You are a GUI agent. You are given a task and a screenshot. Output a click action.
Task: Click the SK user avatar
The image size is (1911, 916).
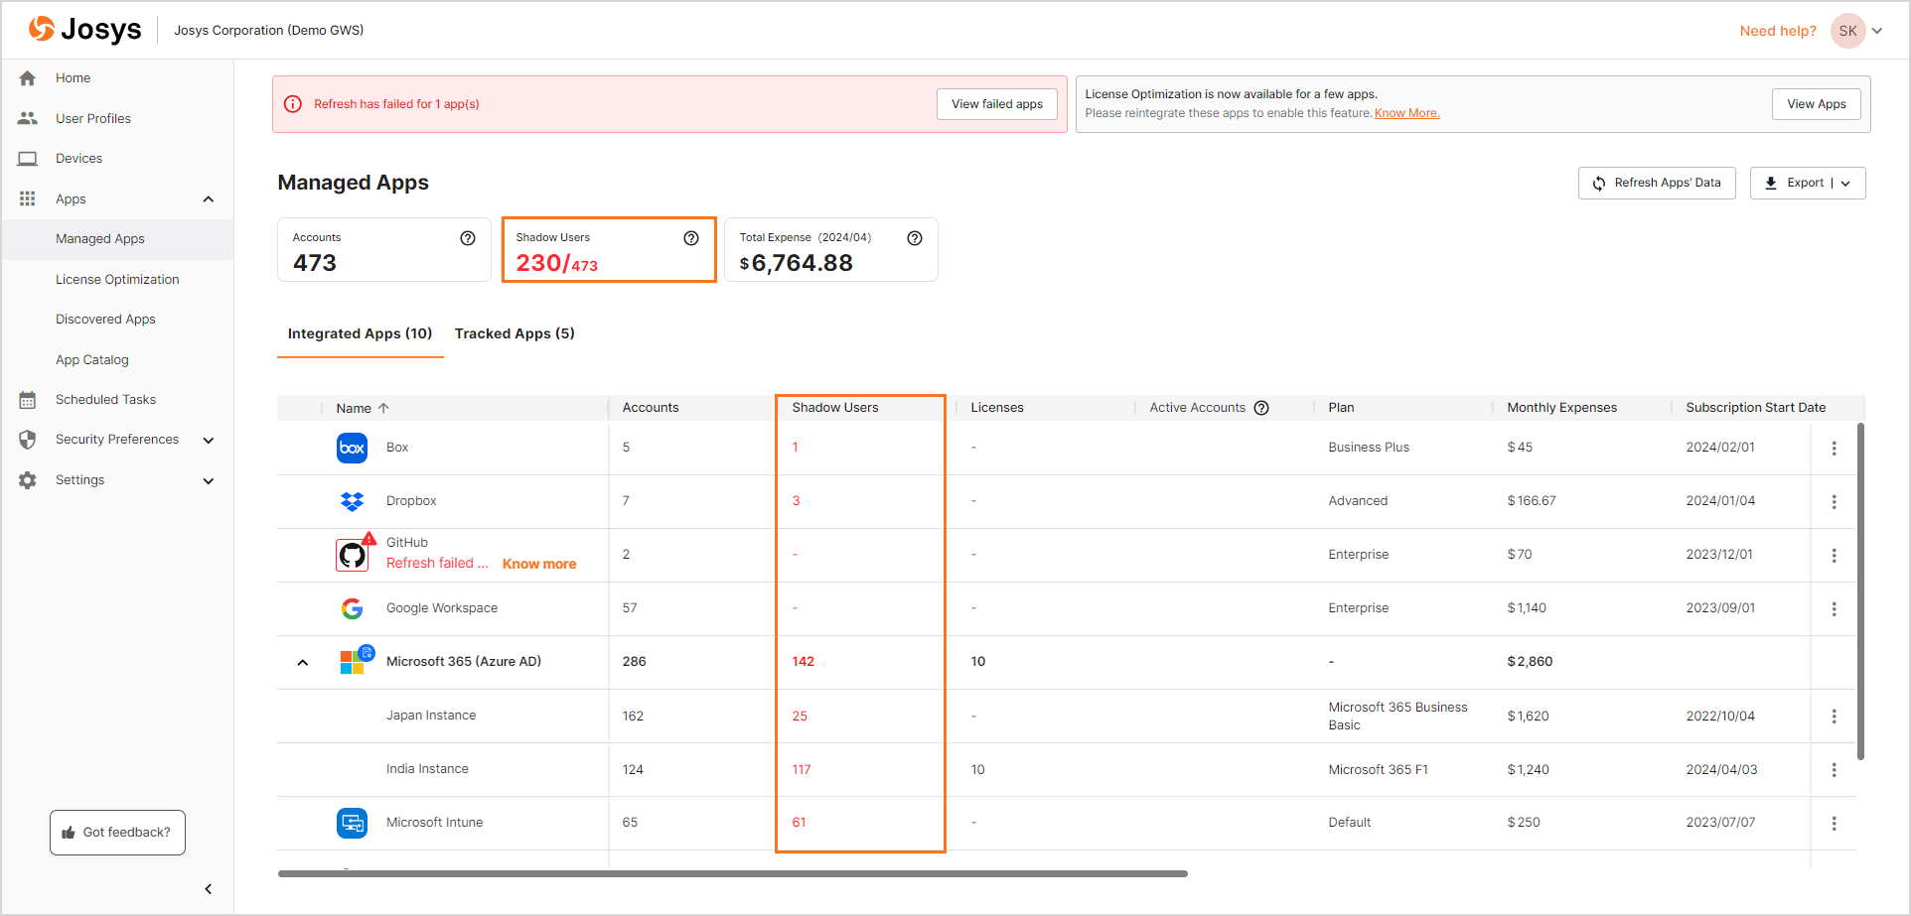(x=1847, y=31)
